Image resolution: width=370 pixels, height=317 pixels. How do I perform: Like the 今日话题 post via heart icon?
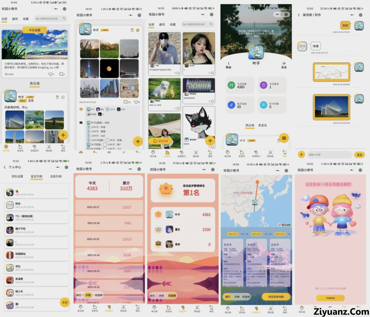(50, 74)
